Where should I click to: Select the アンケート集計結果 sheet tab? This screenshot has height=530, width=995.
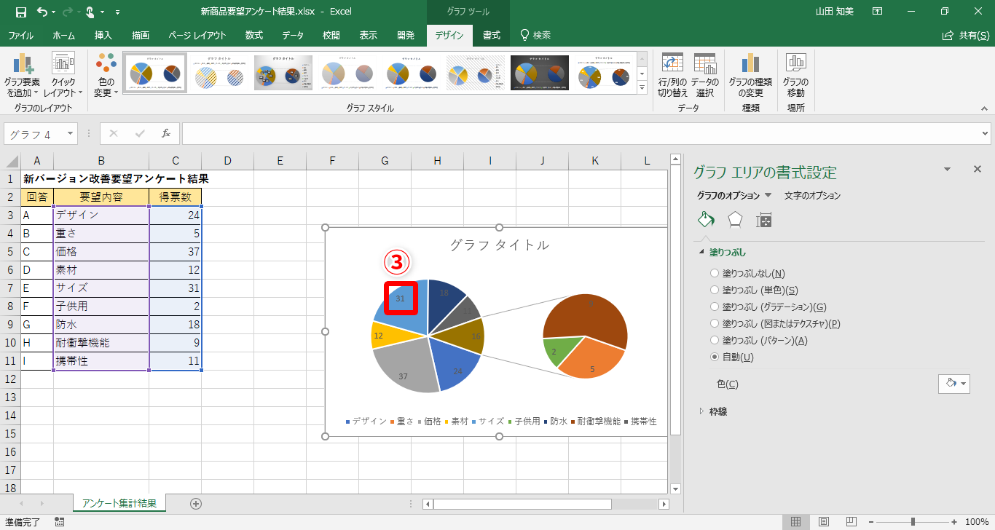click(x=119, y=503)
